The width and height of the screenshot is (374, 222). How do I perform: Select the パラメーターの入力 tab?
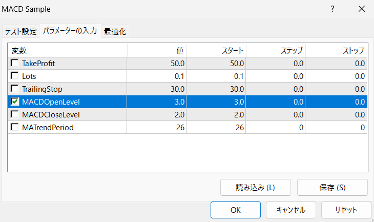[x=70, y=31]
